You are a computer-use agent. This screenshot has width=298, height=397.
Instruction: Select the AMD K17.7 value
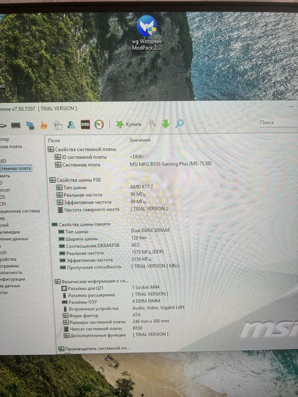142,187
